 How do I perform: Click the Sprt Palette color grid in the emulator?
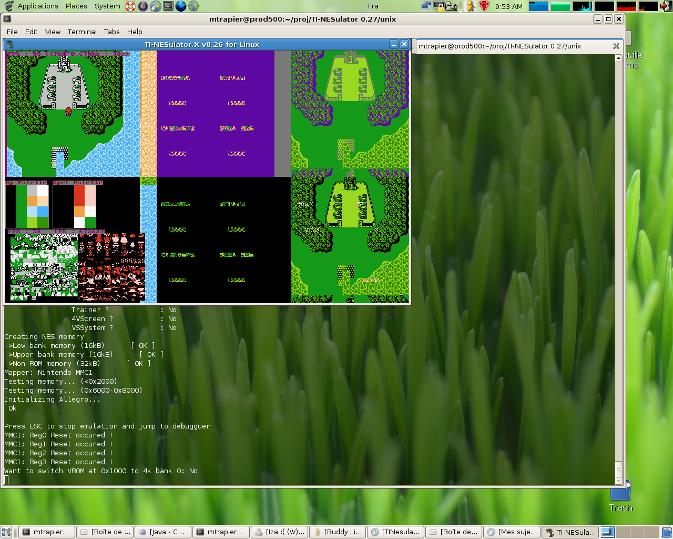[x=75, y=207]
